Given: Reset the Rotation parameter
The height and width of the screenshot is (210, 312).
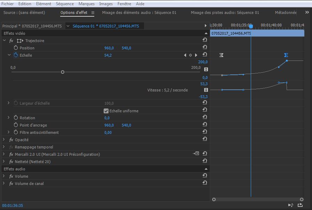Looking at the screenshot, I should point(205,118).
